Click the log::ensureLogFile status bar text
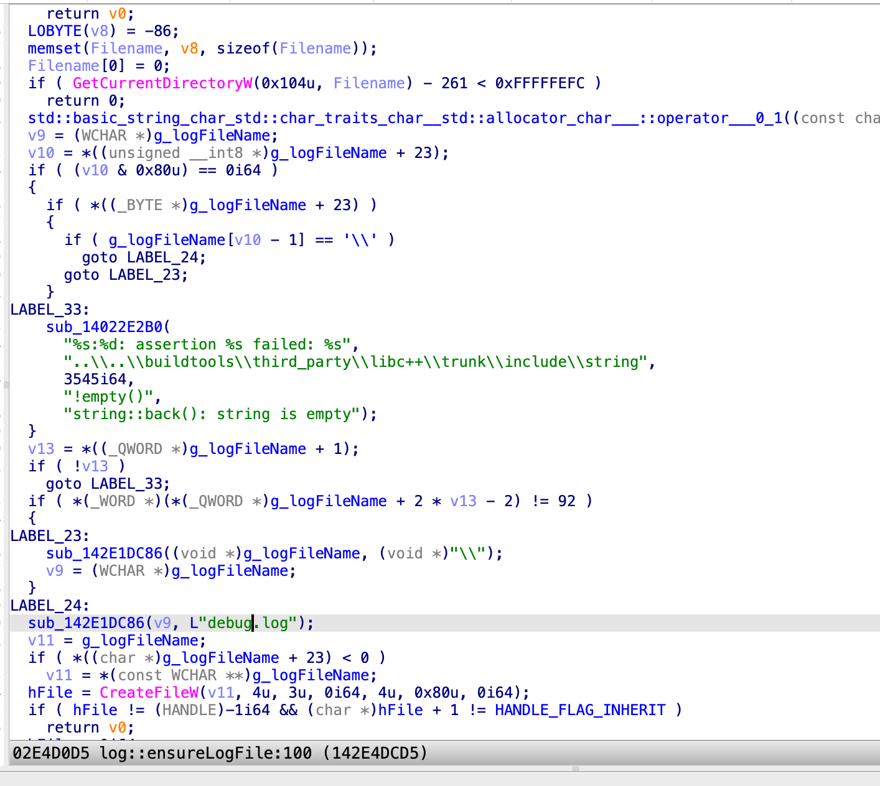 click(x=205, y=754)
